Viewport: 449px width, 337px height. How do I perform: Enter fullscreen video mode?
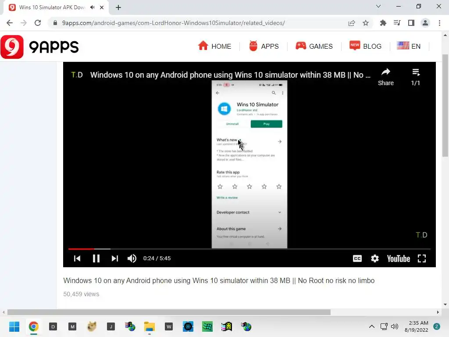coord(422,258)
